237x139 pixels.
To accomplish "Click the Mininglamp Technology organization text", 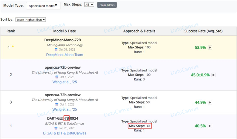I will tap(65, 45).
